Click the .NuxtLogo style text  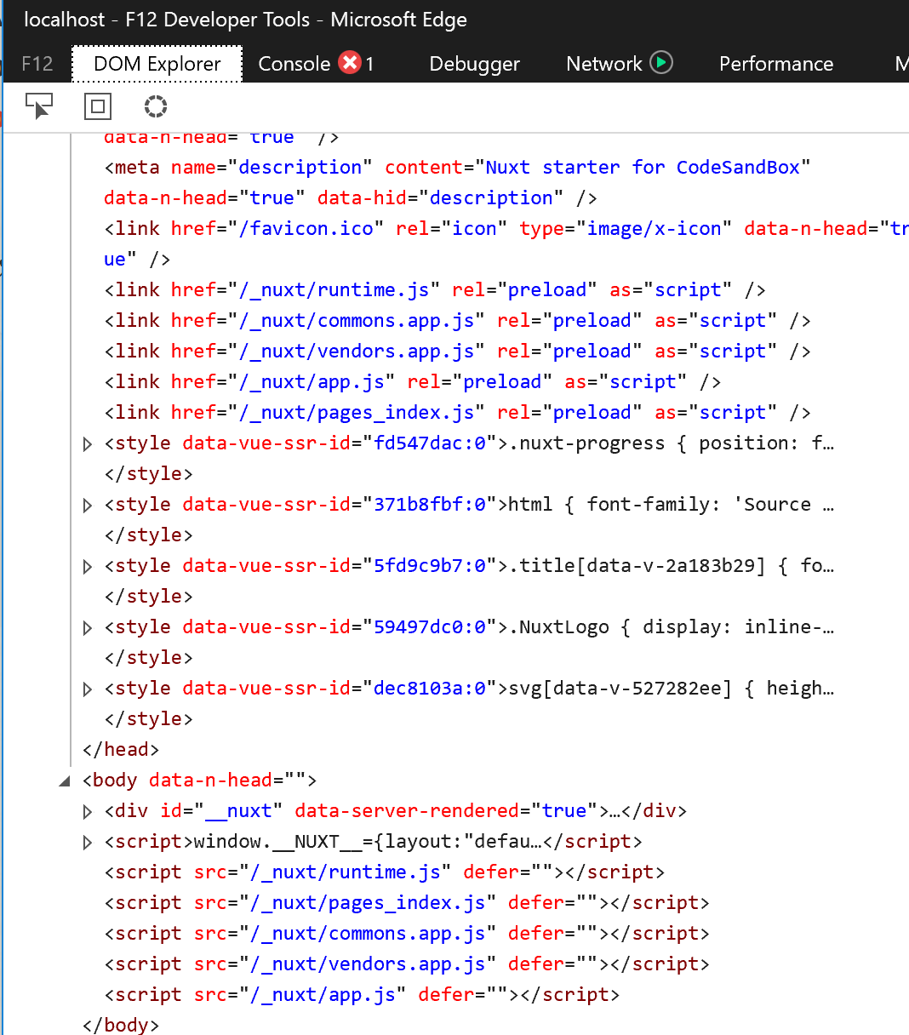click(x=671, y=626)
